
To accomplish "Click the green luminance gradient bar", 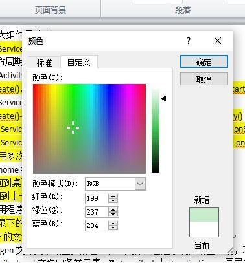I will click(156, 130).
